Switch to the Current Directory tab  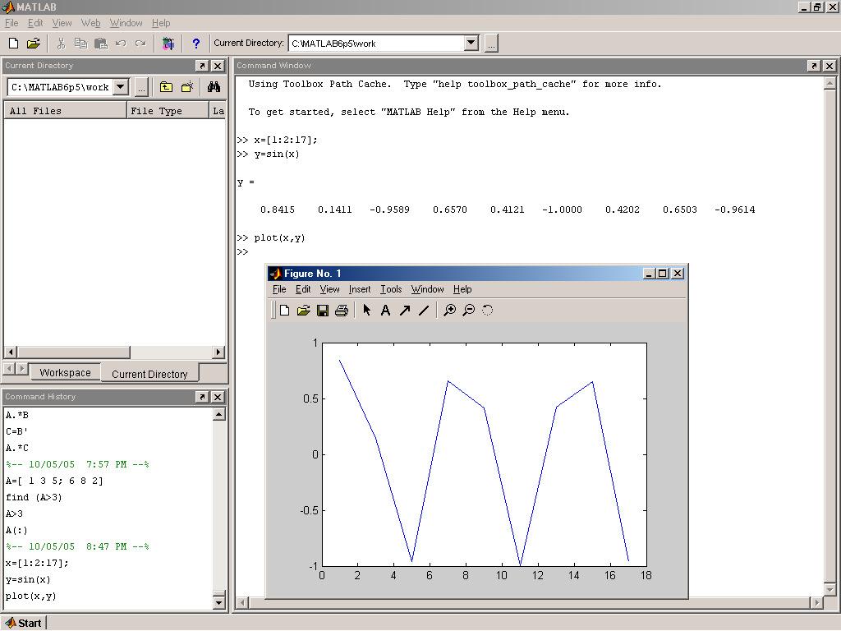pyautogui.click(x=149, y=374)
